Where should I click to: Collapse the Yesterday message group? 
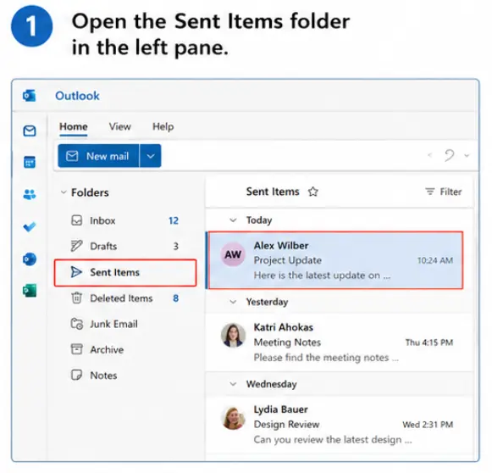pos(233,302)
